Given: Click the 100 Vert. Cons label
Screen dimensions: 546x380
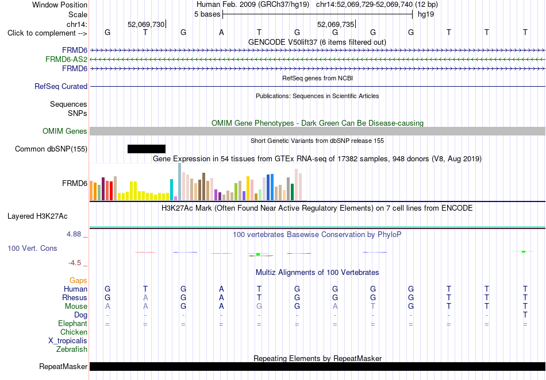Looking at the screenshot, I should (32, 248).
